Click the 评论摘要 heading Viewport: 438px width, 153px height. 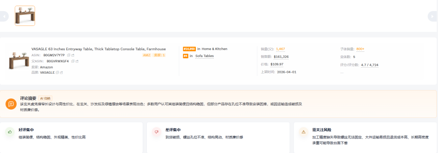pos(28,98)
